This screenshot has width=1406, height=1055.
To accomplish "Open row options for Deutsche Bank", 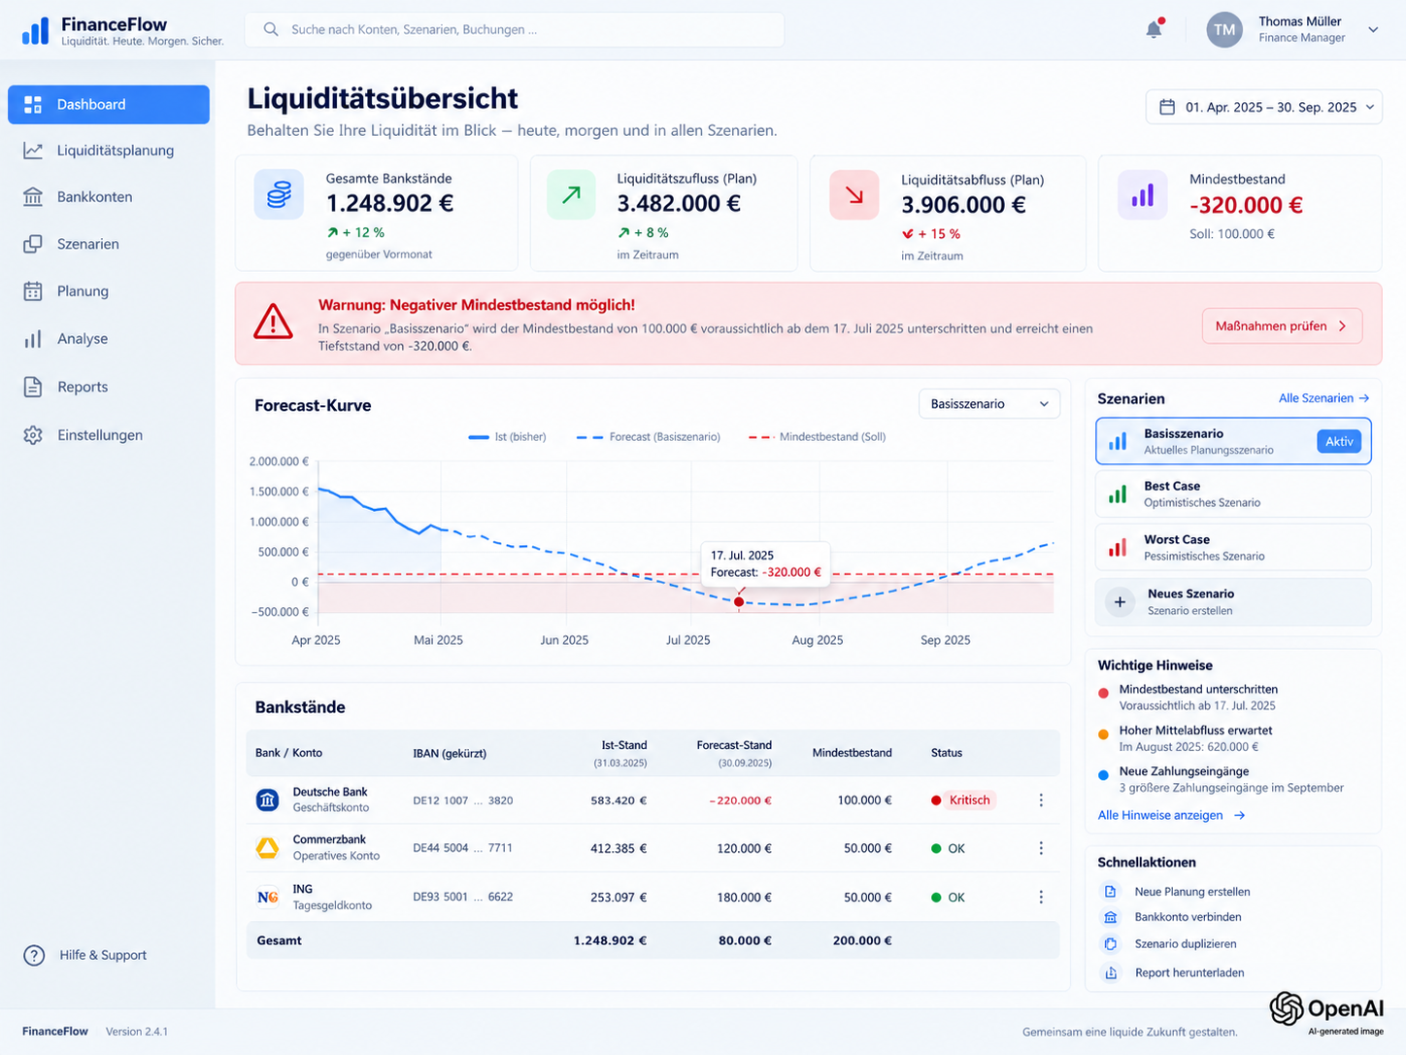I will [1041, 800].
